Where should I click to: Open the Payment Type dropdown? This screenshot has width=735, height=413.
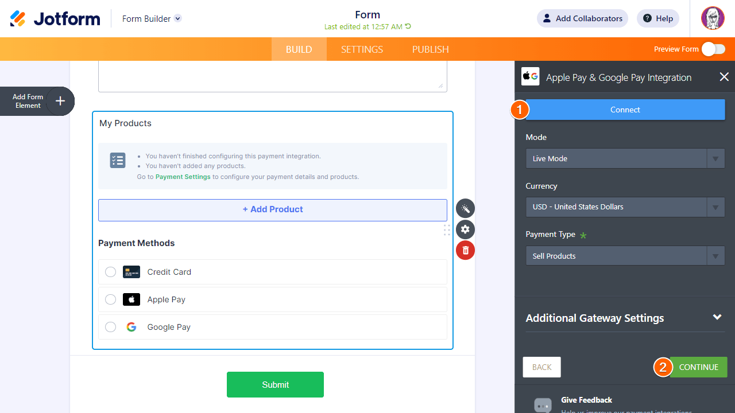point(625,256)
